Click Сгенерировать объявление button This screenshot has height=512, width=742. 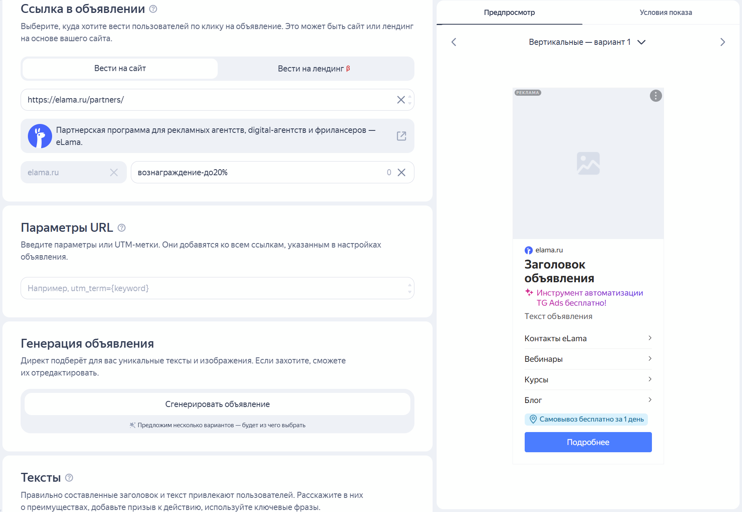pos(217,404)
